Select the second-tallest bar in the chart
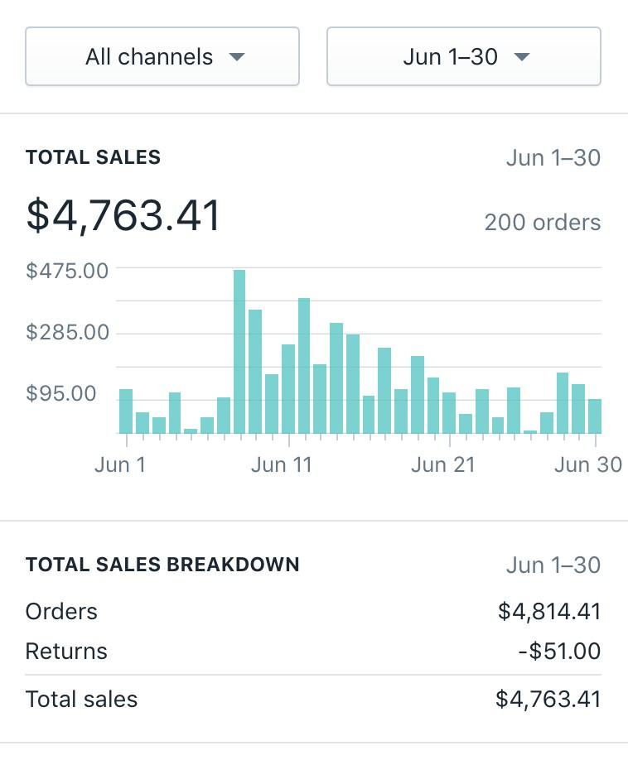Image resolution: width=628 pixels, height=760 pixels. [304, 366]
